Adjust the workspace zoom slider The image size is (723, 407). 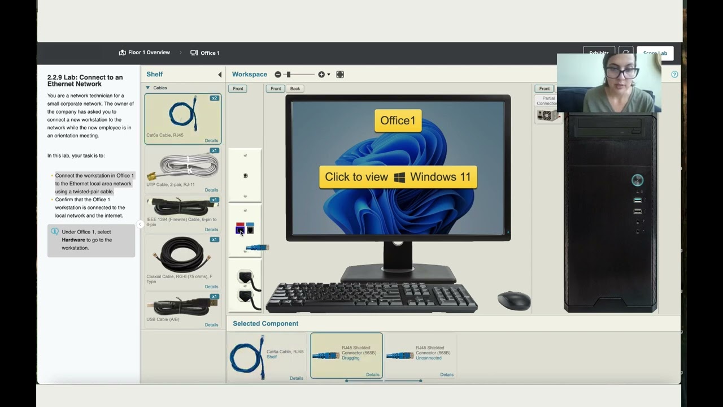pos(289,75)
